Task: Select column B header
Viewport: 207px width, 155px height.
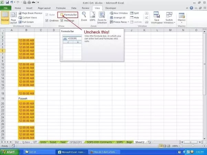Action: click(x=26, y=30)
